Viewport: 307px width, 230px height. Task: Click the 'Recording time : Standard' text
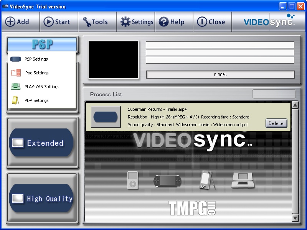tap(225, 117)
